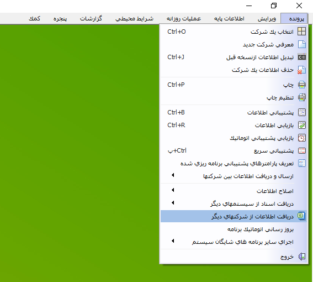The image size is (313, 282).
Task: Click تبديل اطلاعات ازنسخه قبل menu entry
Action: click(x=234, y=57)
